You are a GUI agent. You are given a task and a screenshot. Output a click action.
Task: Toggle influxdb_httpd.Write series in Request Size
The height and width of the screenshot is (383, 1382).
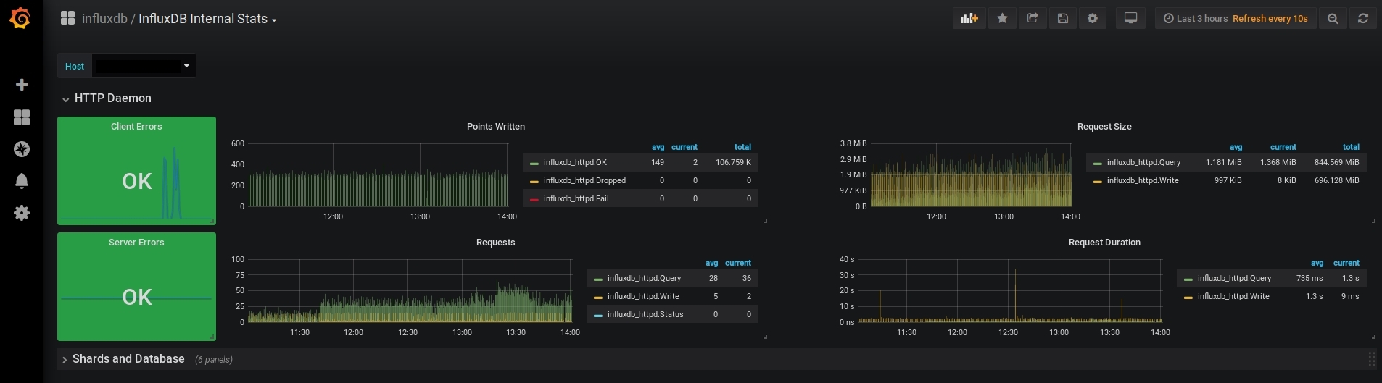[x=1143, y=180]
